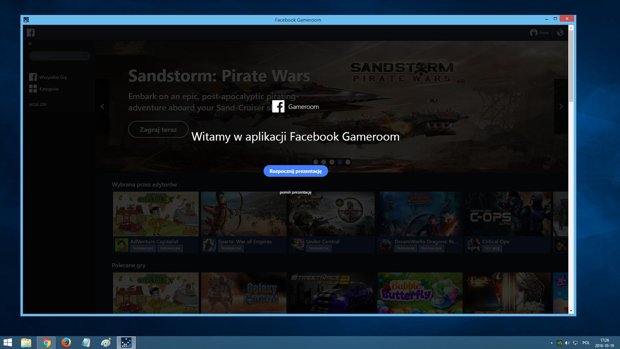620x349 pixels.
Task: Open Wszystkie Gry in the sidebar
Action: coord(53,77)
